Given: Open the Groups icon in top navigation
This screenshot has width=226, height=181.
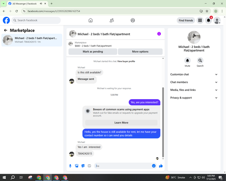Looking at the screenshot, I should 133,20.
